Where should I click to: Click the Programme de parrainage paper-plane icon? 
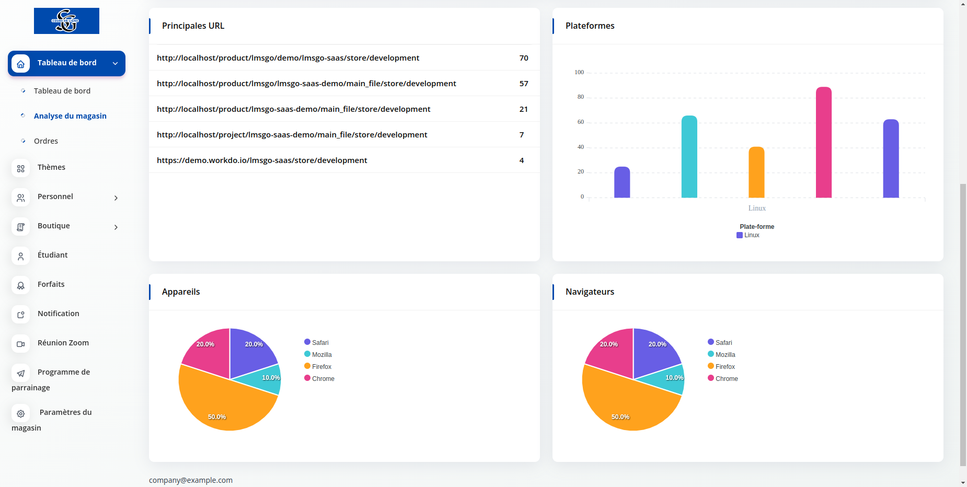click(20, 373)
